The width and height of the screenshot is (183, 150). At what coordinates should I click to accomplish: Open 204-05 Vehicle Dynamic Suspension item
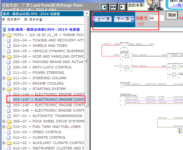[x=48, y=51]
